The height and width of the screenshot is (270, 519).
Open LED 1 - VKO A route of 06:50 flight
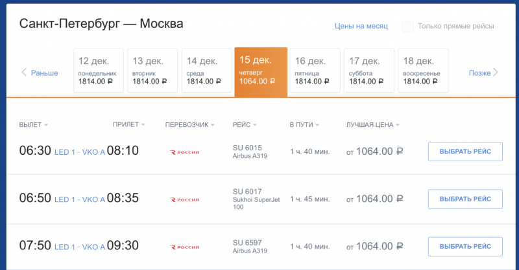[79, 199]
